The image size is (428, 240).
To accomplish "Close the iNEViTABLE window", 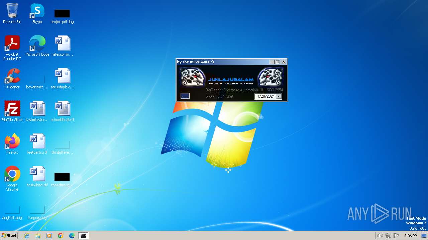I will (284, 62).
